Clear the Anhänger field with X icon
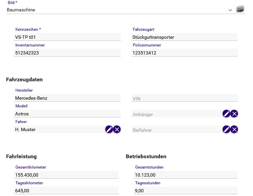This screenshot has width=253, height=196. 234,114
